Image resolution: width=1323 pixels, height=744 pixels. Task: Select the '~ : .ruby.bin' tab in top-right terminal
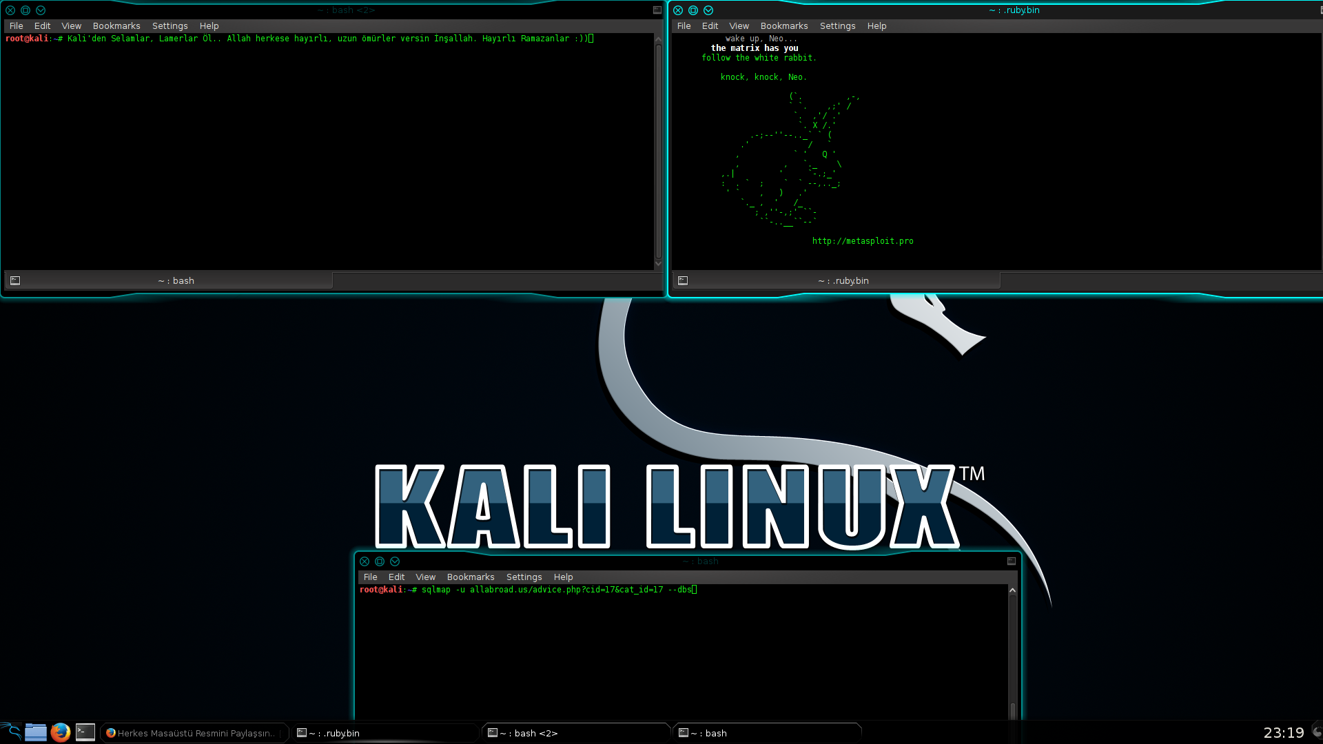point(837,280)
